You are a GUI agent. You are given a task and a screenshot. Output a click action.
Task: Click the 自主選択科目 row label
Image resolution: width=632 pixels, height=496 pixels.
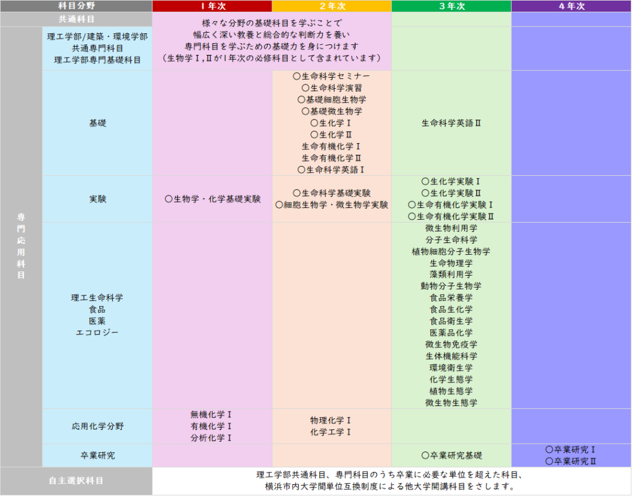coord(76,481)
